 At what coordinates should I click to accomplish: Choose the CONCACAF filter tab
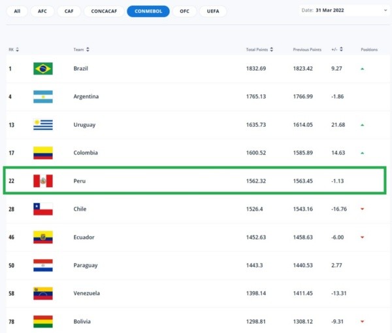[104, 11]
